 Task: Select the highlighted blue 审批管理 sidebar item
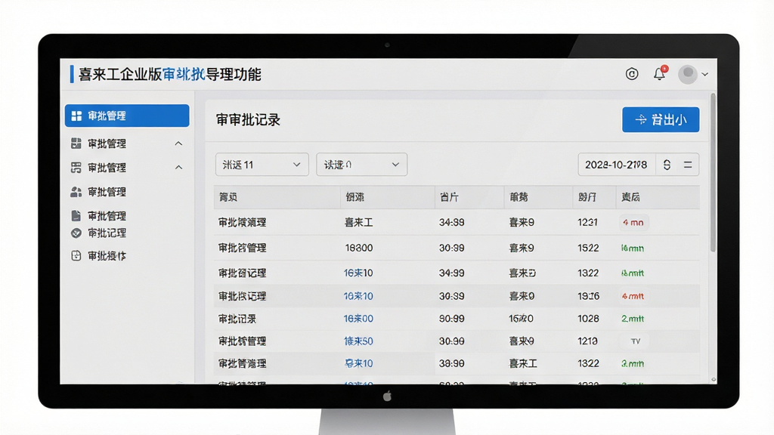coord(127,116)
